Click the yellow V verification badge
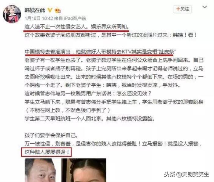Screen dimensions: 214x182 50,10
